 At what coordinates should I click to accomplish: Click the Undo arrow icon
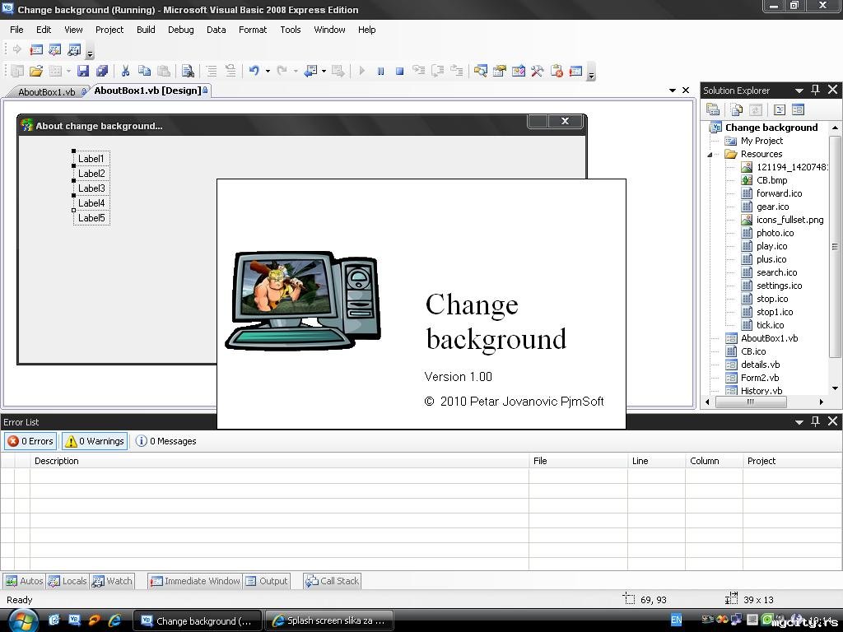tap(254, 71)
